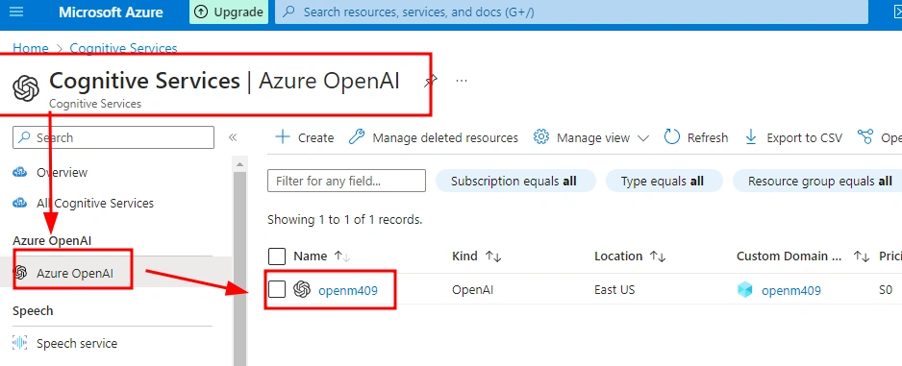Click the blue cube icon beside the openm409 domain
The height and width of the screenshot is (366, 902).
click(745, 290)
